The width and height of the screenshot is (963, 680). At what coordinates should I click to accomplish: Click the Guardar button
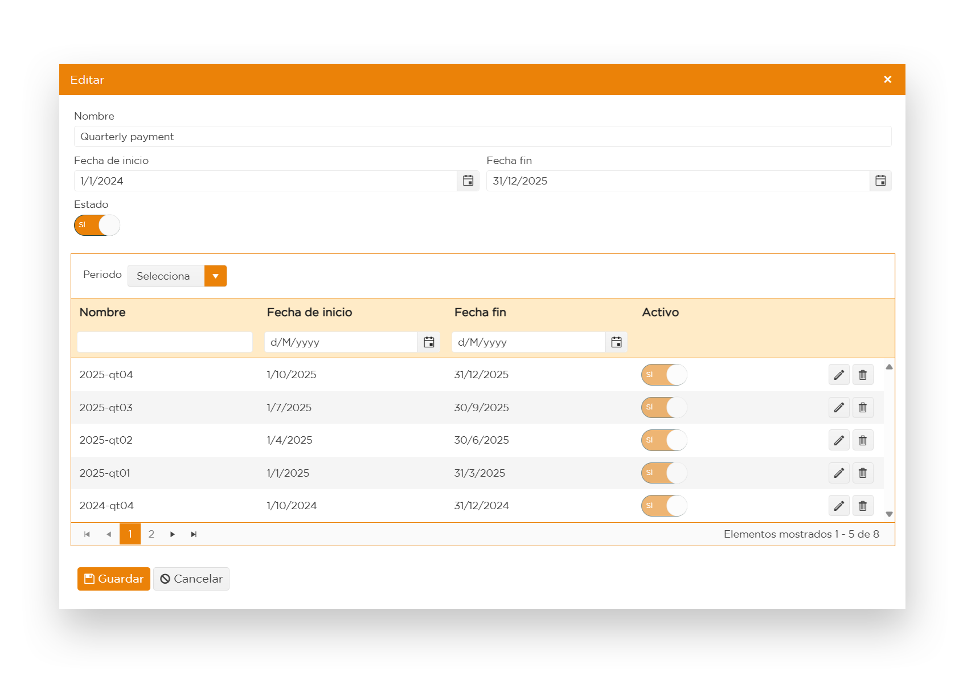[114, 579]
